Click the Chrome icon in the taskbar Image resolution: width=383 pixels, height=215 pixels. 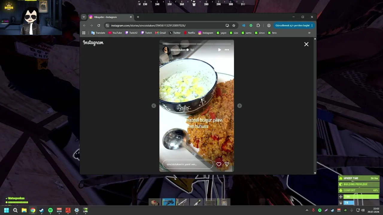[33, 210]
